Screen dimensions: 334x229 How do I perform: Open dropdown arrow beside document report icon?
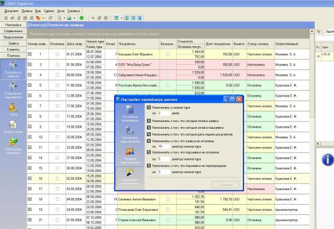(x=64, y=18)
